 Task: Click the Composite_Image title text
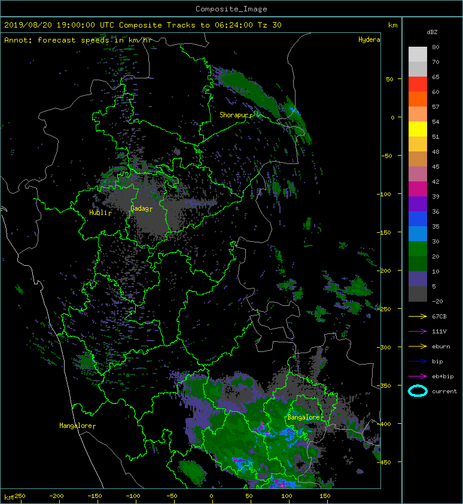click(231, 9)
